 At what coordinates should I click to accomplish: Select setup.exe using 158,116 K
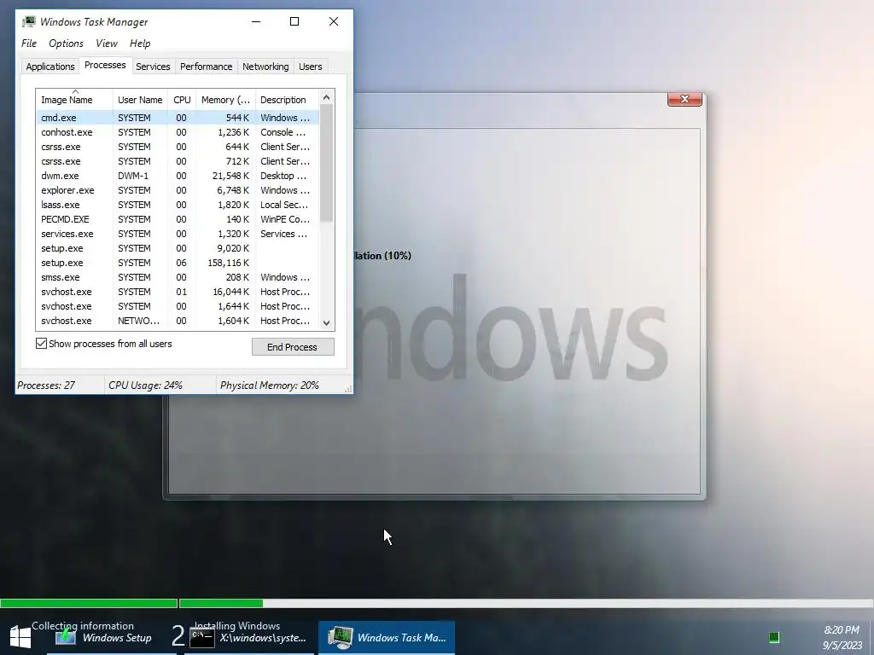pos(178,263)
